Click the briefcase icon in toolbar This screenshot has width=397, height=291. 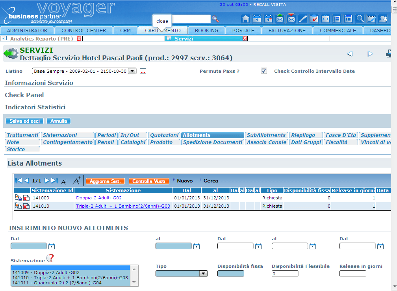(x=325, y=19)
